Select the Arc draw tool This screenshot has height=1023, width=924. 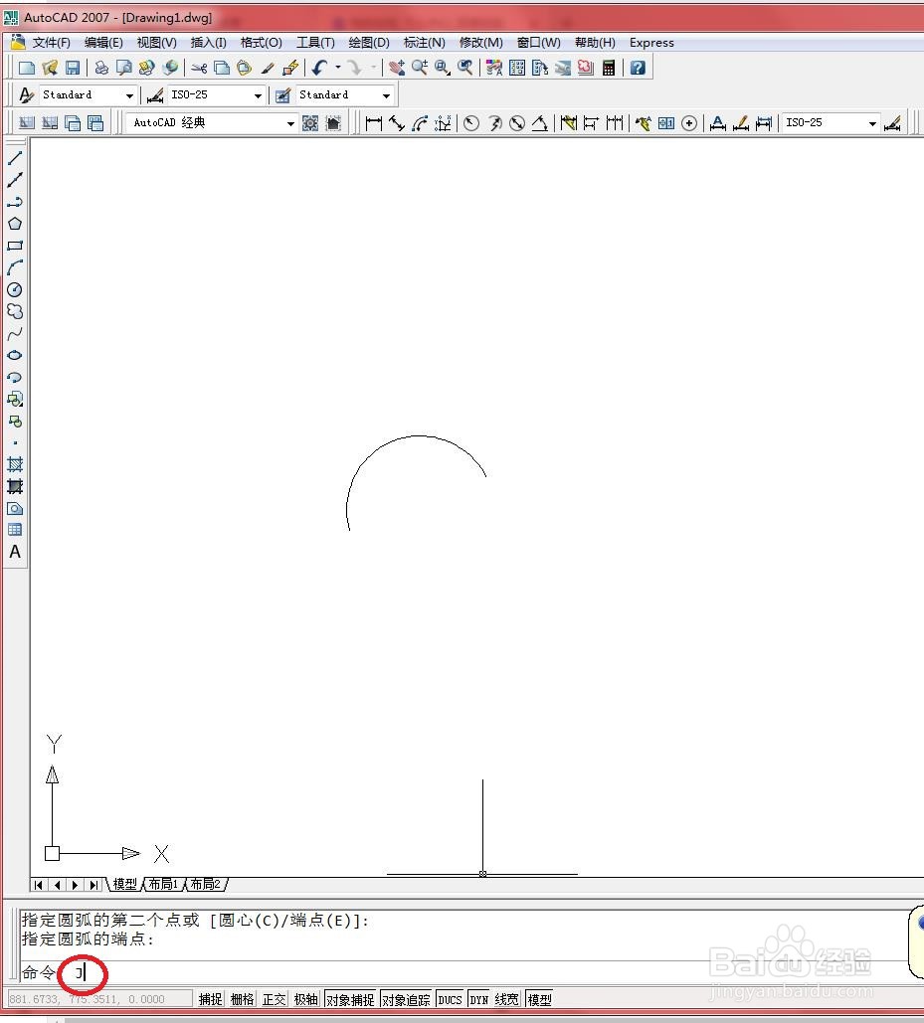(x=15, y=267)
